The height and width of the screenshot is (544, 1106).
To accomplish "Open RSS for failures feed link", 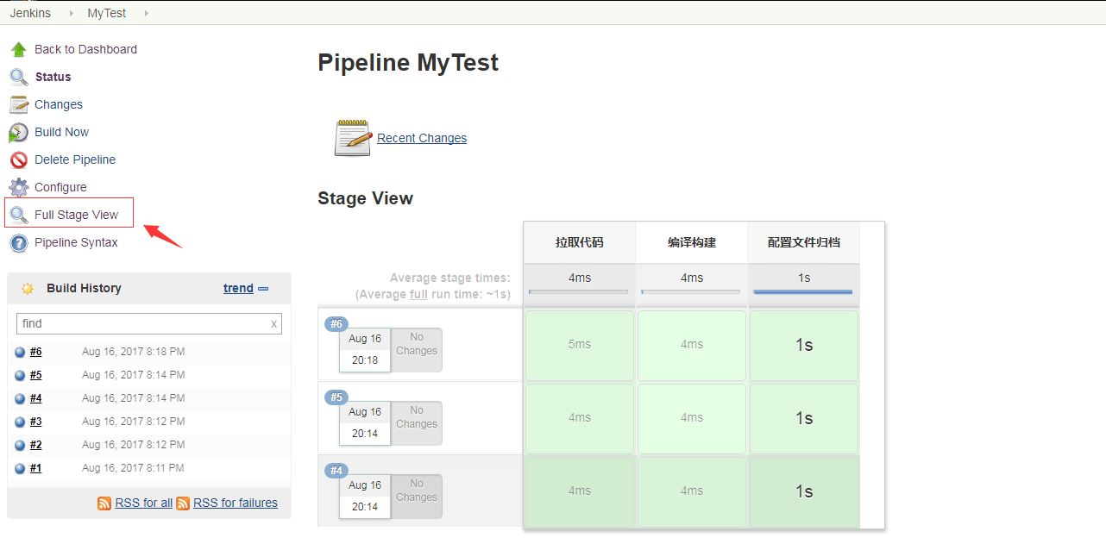I will [x=236, y=503].
